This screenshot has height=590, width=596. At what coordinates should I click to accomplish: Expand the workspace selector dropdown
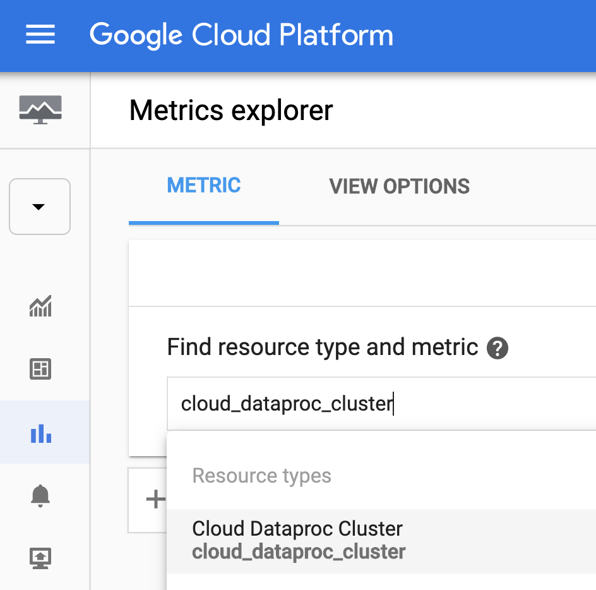(x=40, y=207)
